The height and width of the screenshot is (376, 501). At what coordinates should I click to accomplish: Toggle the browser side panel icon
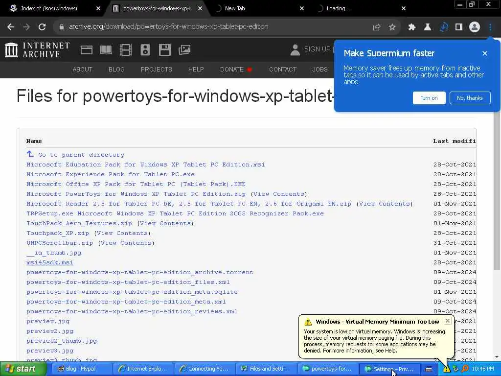459,27
